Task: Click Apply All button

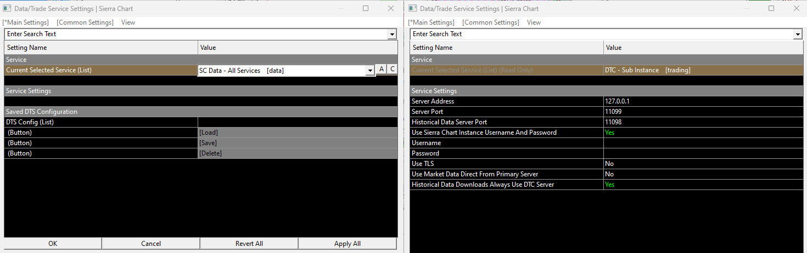Action: pos(348,244)
